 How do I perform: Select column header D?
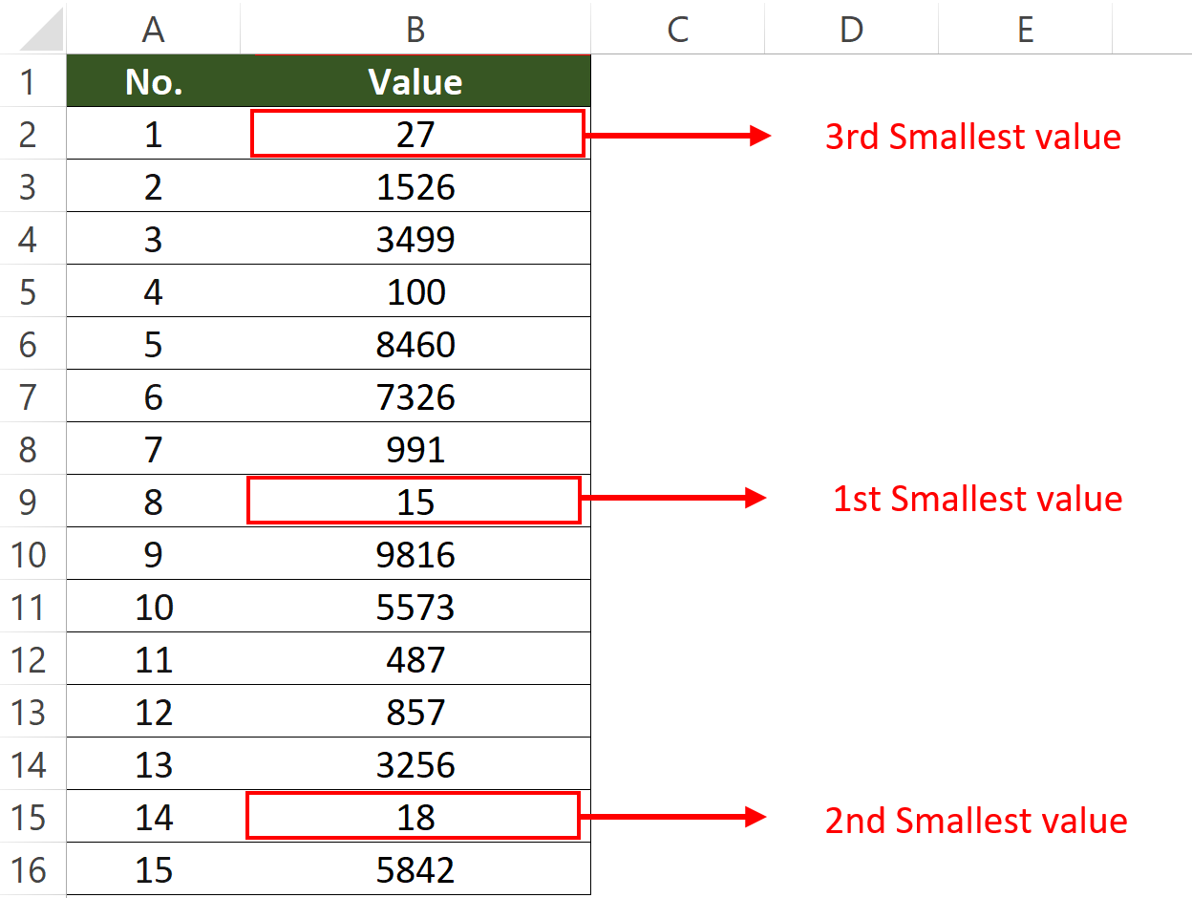point(850,30)
